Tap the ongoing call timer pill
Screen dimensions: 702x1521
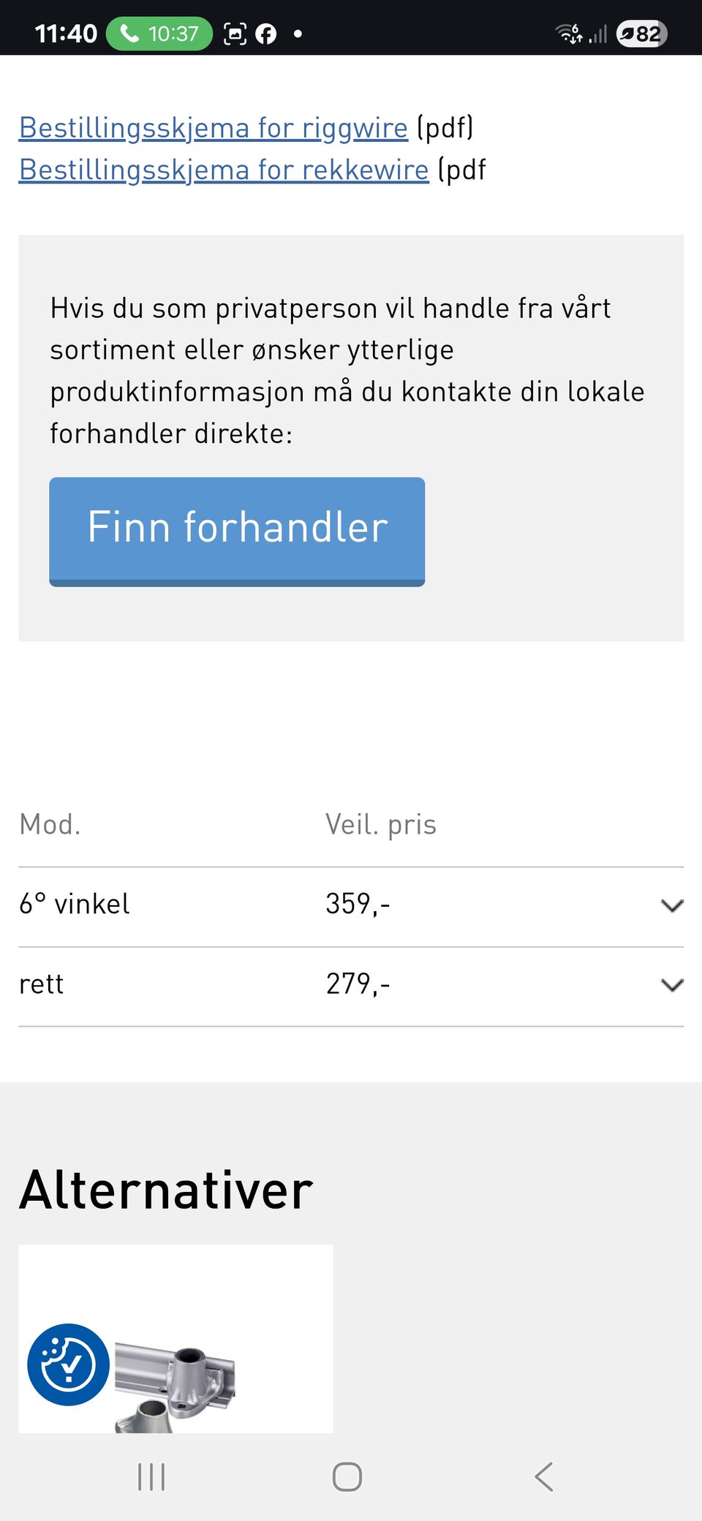(159, 34)
